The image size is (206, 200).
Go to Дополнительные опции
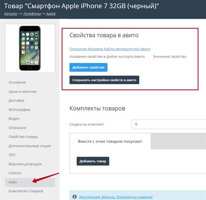pos(30,146)
